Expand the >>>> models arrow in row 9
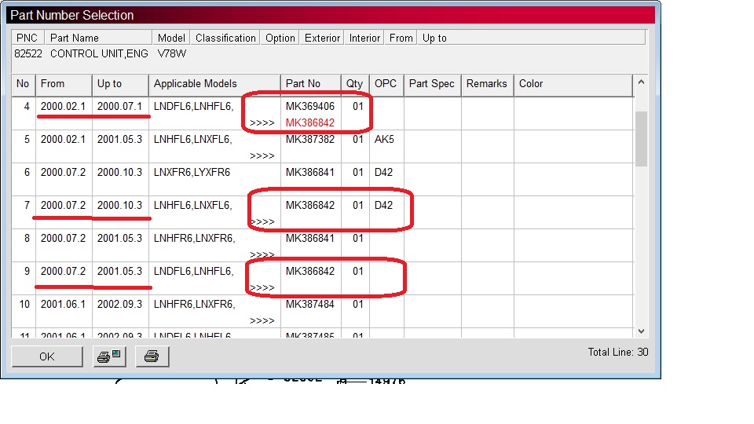This screenshot has width=754, height=424. click(x=262, y=287)
